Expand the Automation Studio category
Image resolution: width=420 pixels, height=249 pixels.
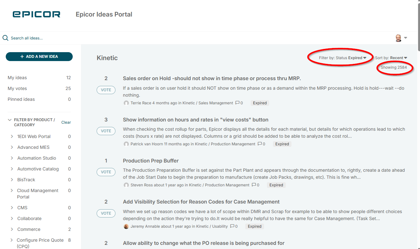pos(12,158)
